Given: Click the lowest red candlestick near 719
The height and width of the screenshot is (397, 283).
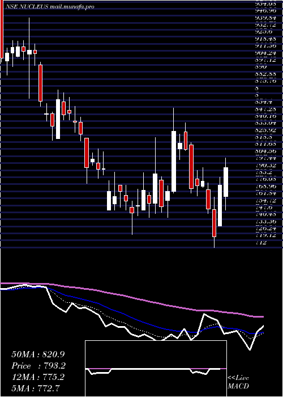Looking at the screenshot, I should click(x=215, y=223).
